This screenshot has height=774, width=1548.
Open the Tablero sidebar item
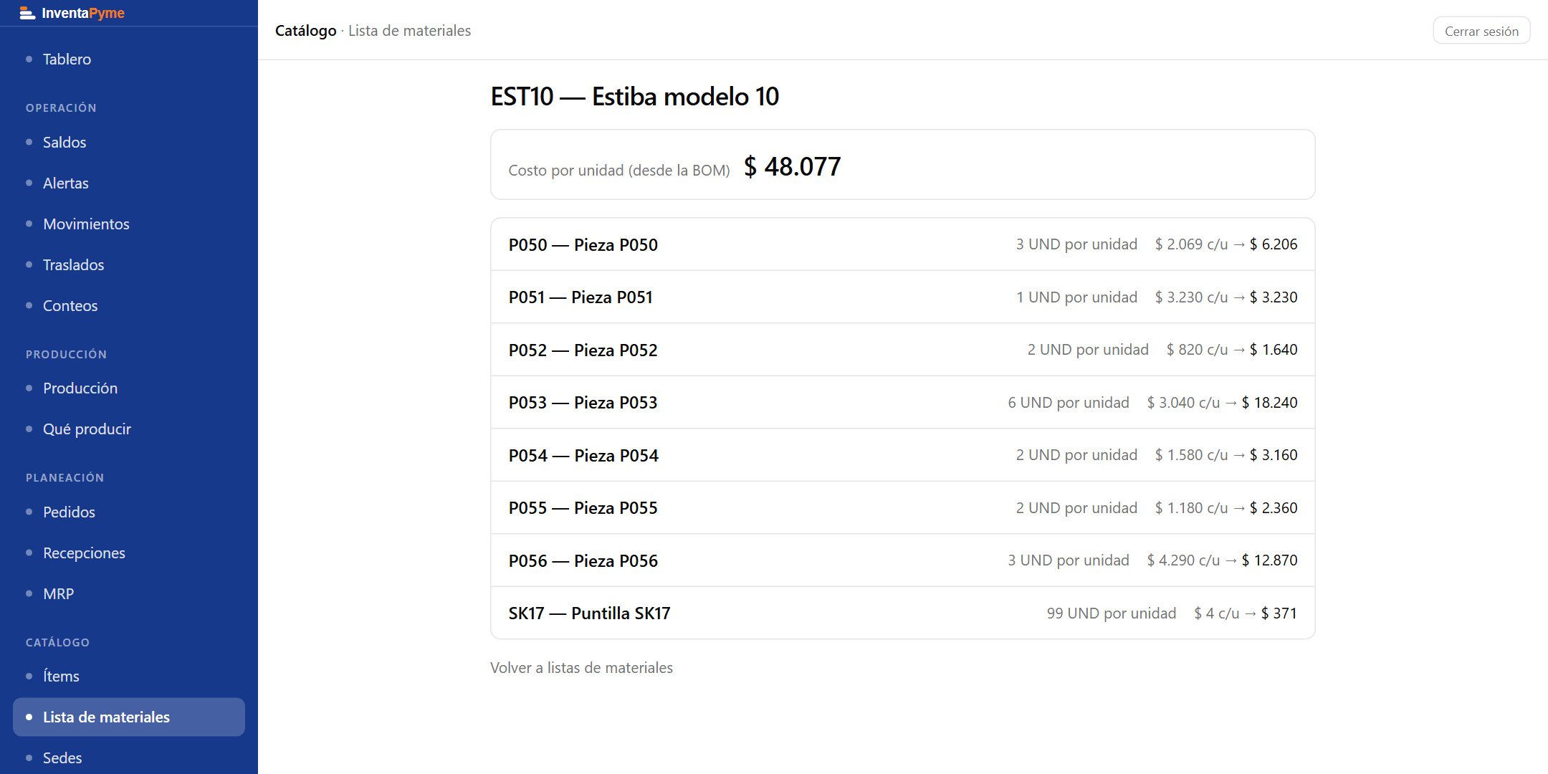tap(129, 59)
